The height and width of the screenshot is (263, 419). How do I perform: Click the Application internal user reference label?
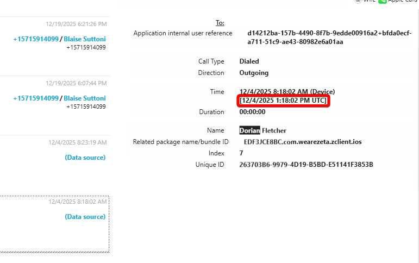(183, 33)
